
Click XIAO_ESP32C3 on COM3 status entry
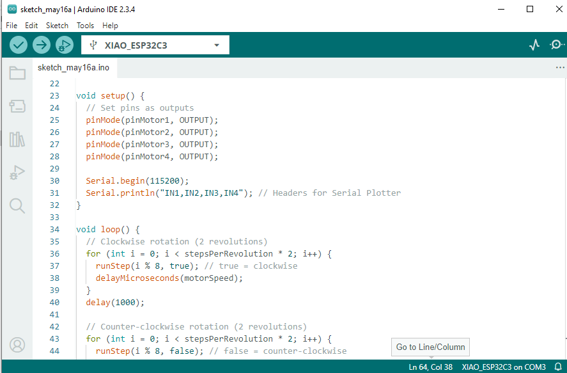pos(504,367)
